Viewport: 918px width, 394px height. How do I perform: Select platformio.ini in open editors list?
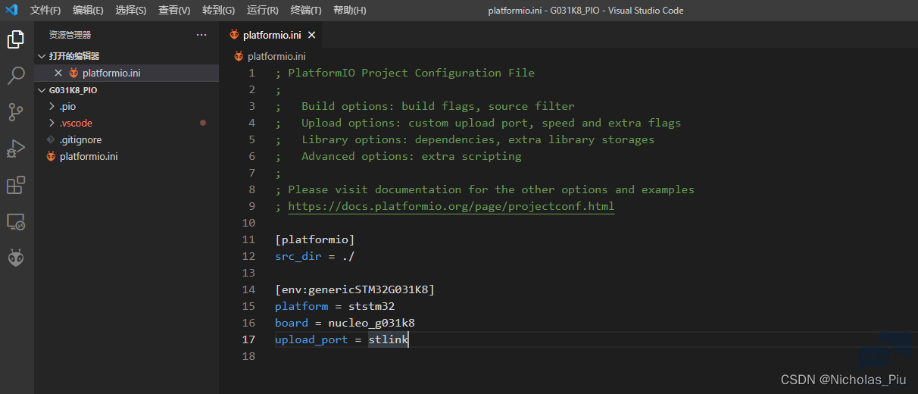coord(111,73)
